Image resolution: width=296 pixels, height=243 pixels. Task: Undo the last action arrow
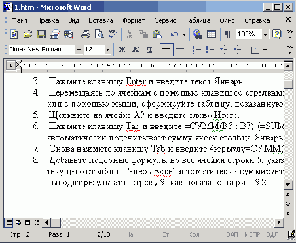(x=174, y=34)
